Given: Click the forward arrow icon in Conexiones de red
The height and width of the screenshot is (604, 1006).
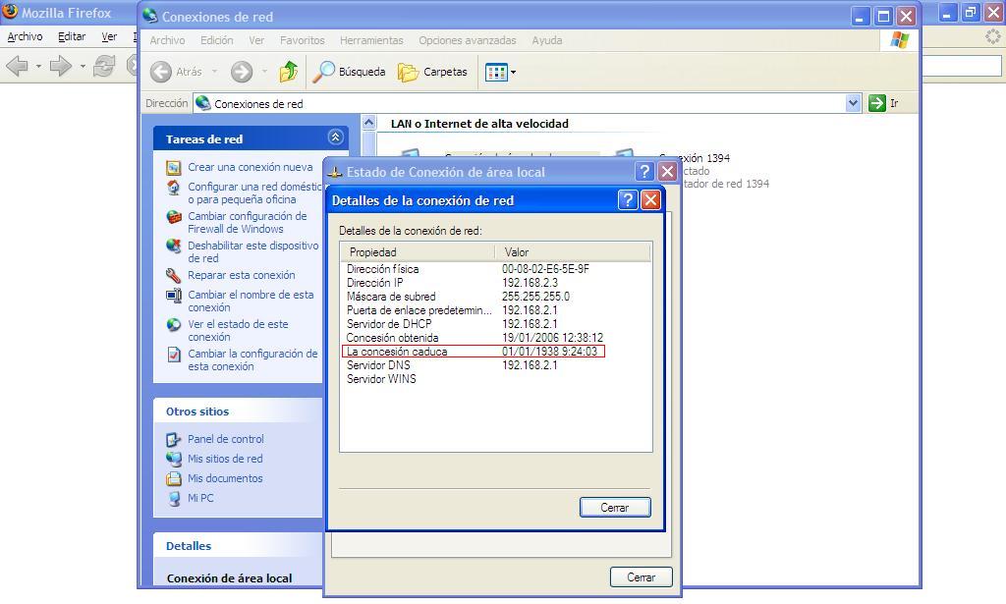Looking at the screenshot, I should (x=242, y=72).
